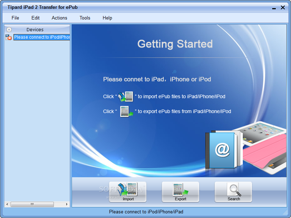This screenshot has width=291, height=218.
Task: Click the disconnected device icon with red X
Action: pyautogui.click(x=9, y=37)
